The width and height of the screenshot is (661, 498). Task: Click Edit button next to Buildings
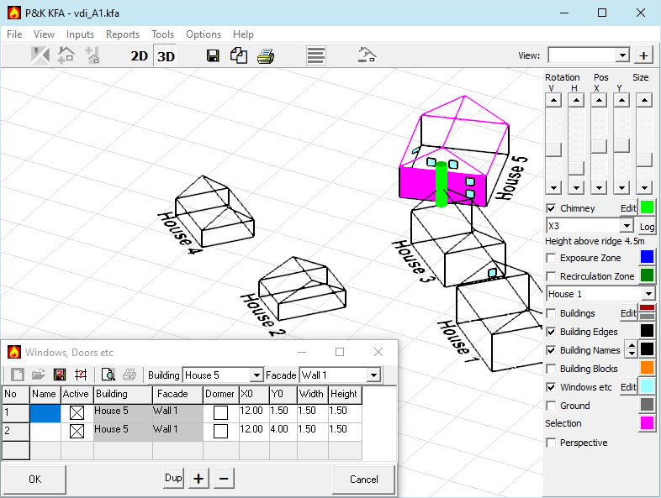pos(628,313)
